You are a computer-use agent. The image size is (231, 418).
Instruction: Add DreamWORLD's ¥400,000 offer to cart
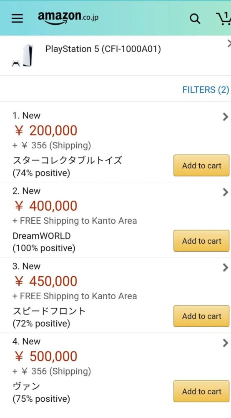[201, 241]
